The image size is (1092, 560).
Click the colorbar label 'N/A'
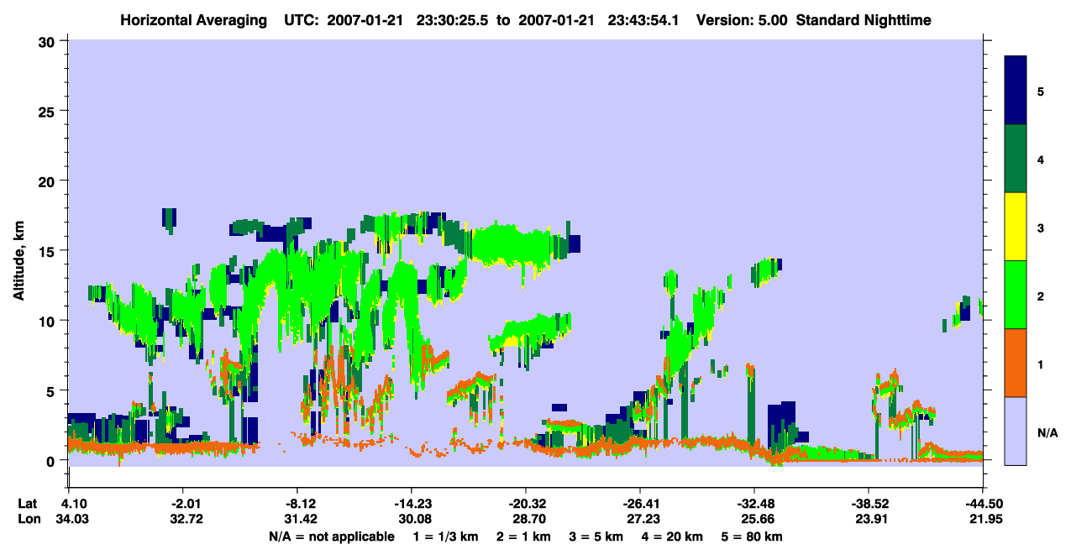pyautogui.click(x=1047, y=432)
